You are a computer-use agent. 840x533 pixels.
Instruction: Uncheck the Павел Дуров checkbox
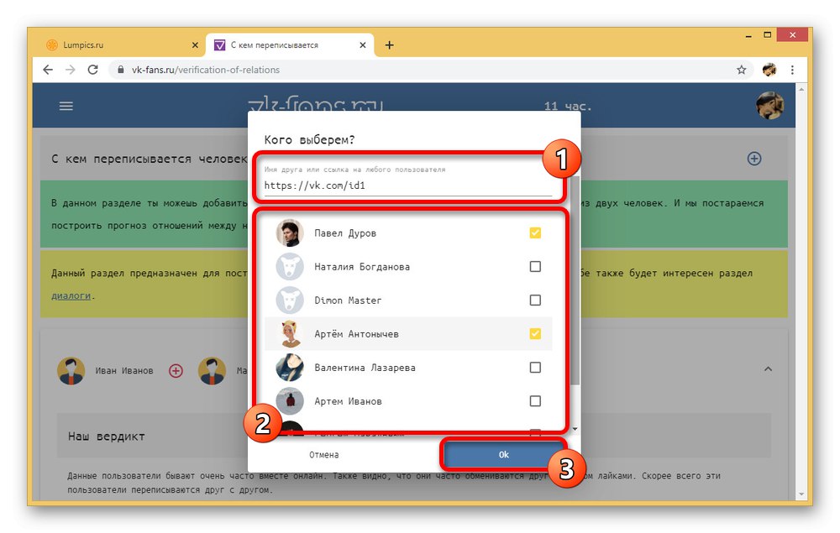(x=535, y=233)
